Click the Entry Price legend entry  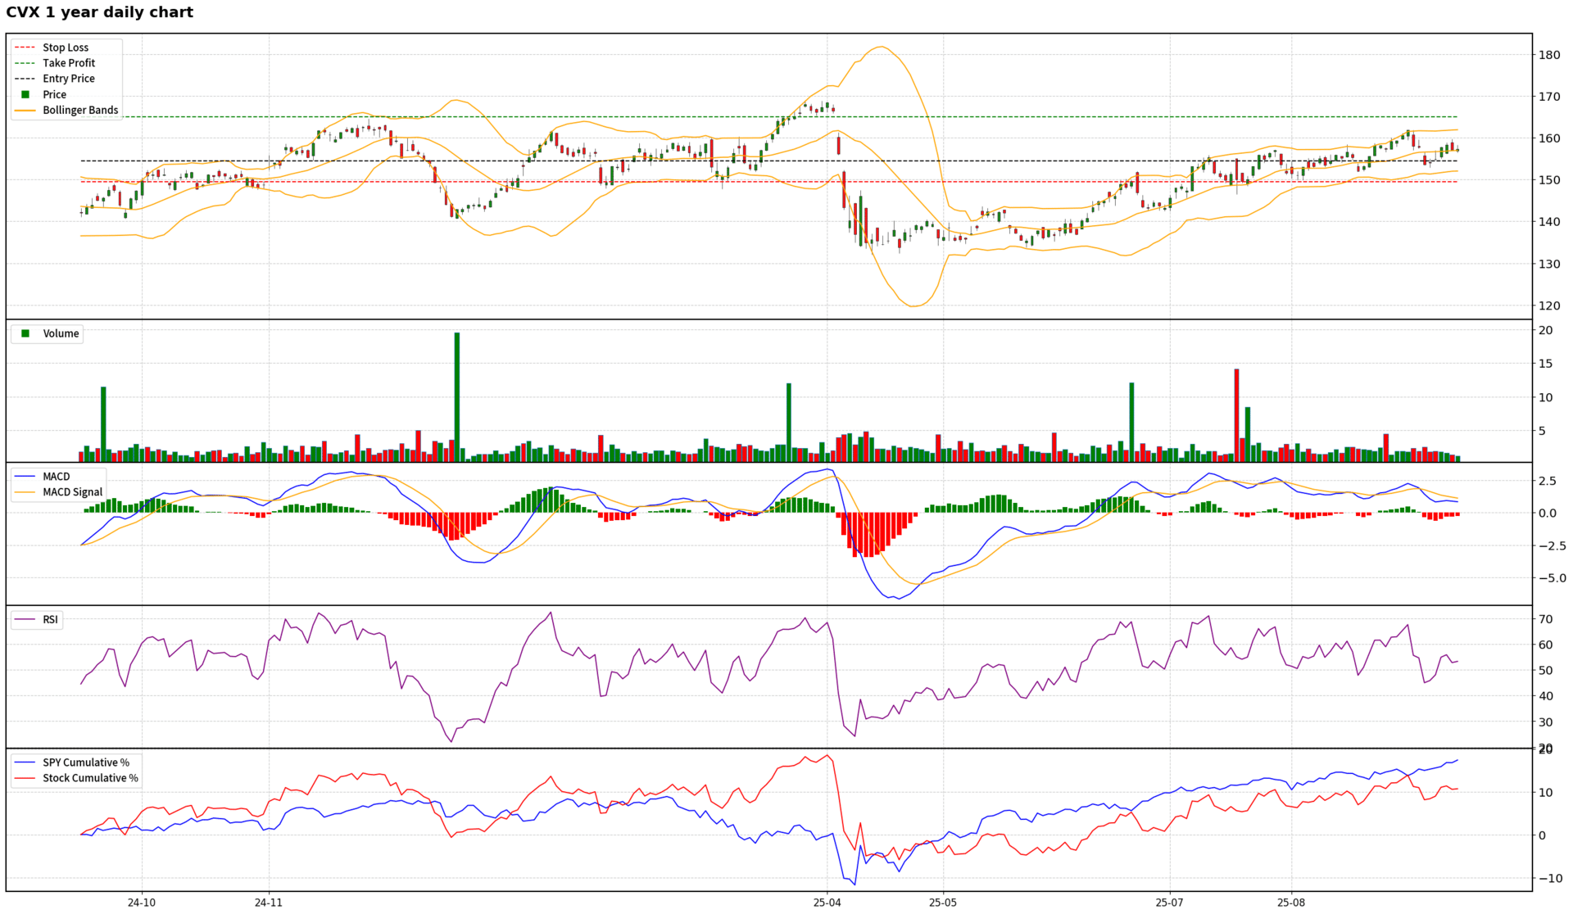(69, 79)
